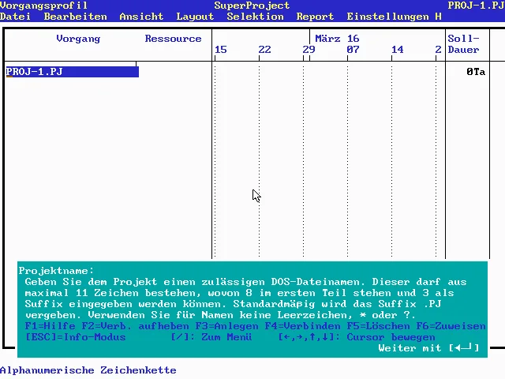Click the Ressource column header
This screenshot has height=379, width=505.
173,39
